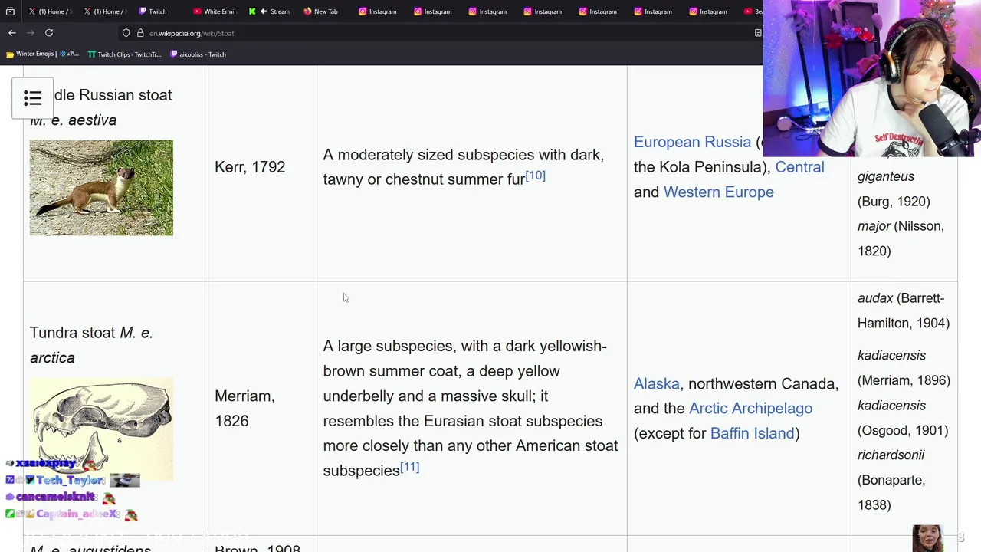This screenshot has height=552, width=981.
Task: Open Twitch Clips bookmark
Action: [x=124, y=54]
